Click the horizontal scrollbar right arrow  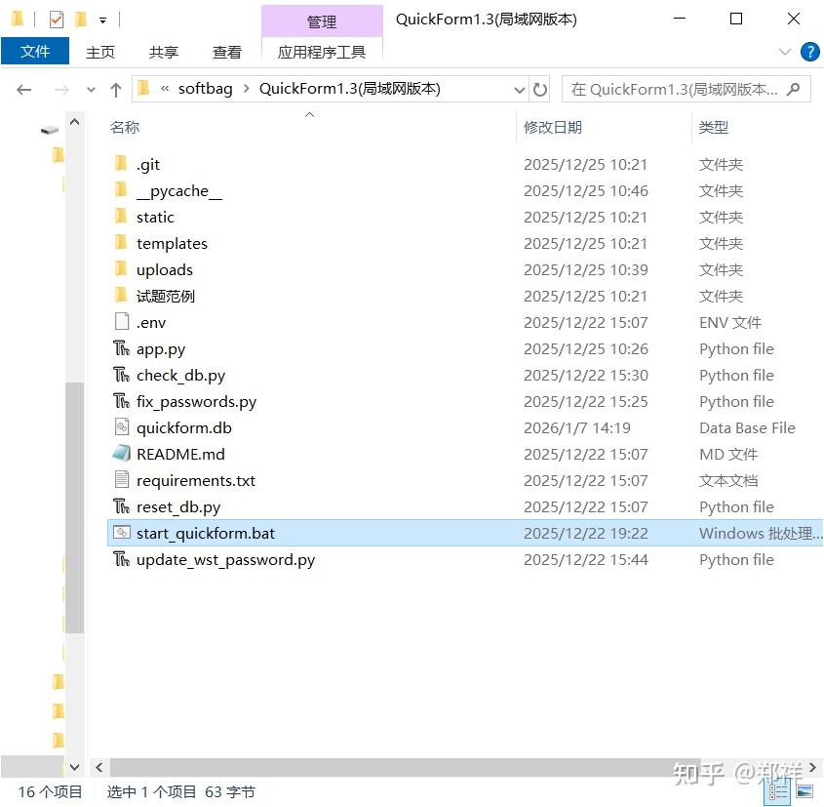(x=812, y=768)
